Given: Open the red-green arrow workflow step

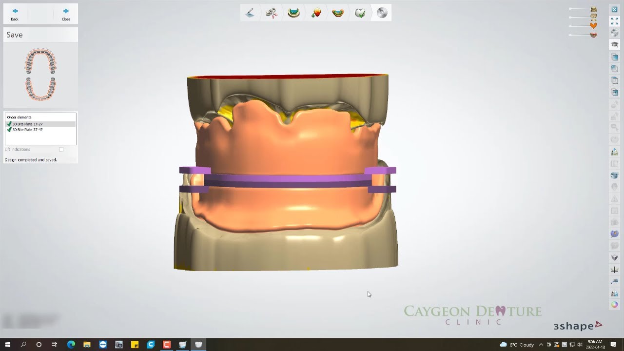Looking at the screenshot, I should 316,13.
